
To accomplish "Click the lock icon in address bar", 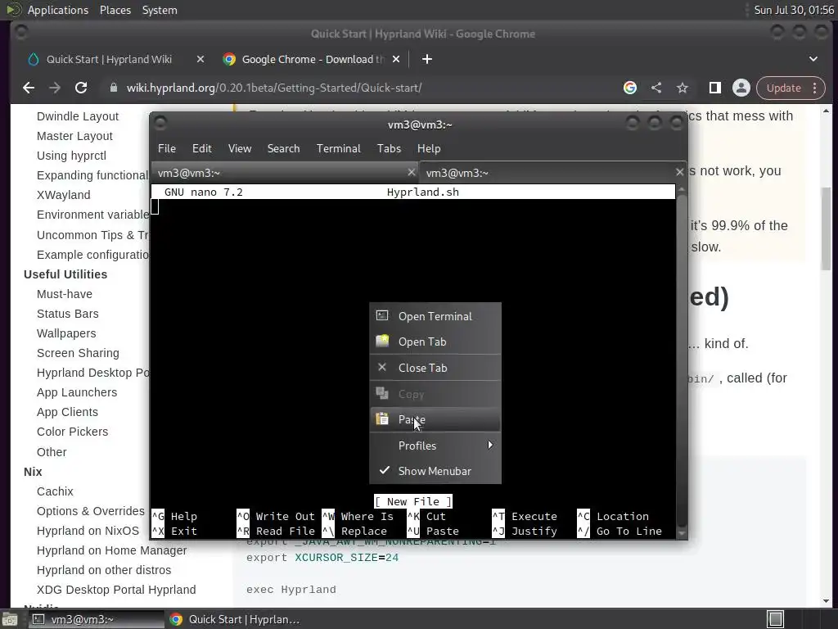I will point(113,88).
